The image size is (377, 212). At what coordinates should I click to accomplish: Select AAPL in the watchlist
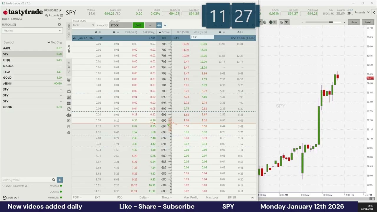click(32, 48)
